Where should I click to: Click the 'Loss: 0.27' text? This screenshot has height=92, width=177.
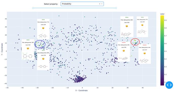click(x=145, y=50)
